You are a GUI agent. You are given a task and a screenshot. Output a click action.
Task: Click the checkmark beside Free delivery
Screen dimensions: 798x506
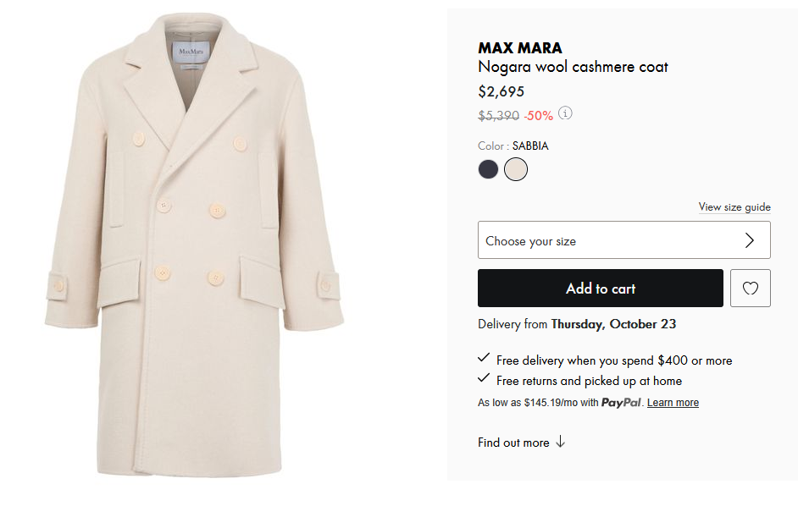484,359
